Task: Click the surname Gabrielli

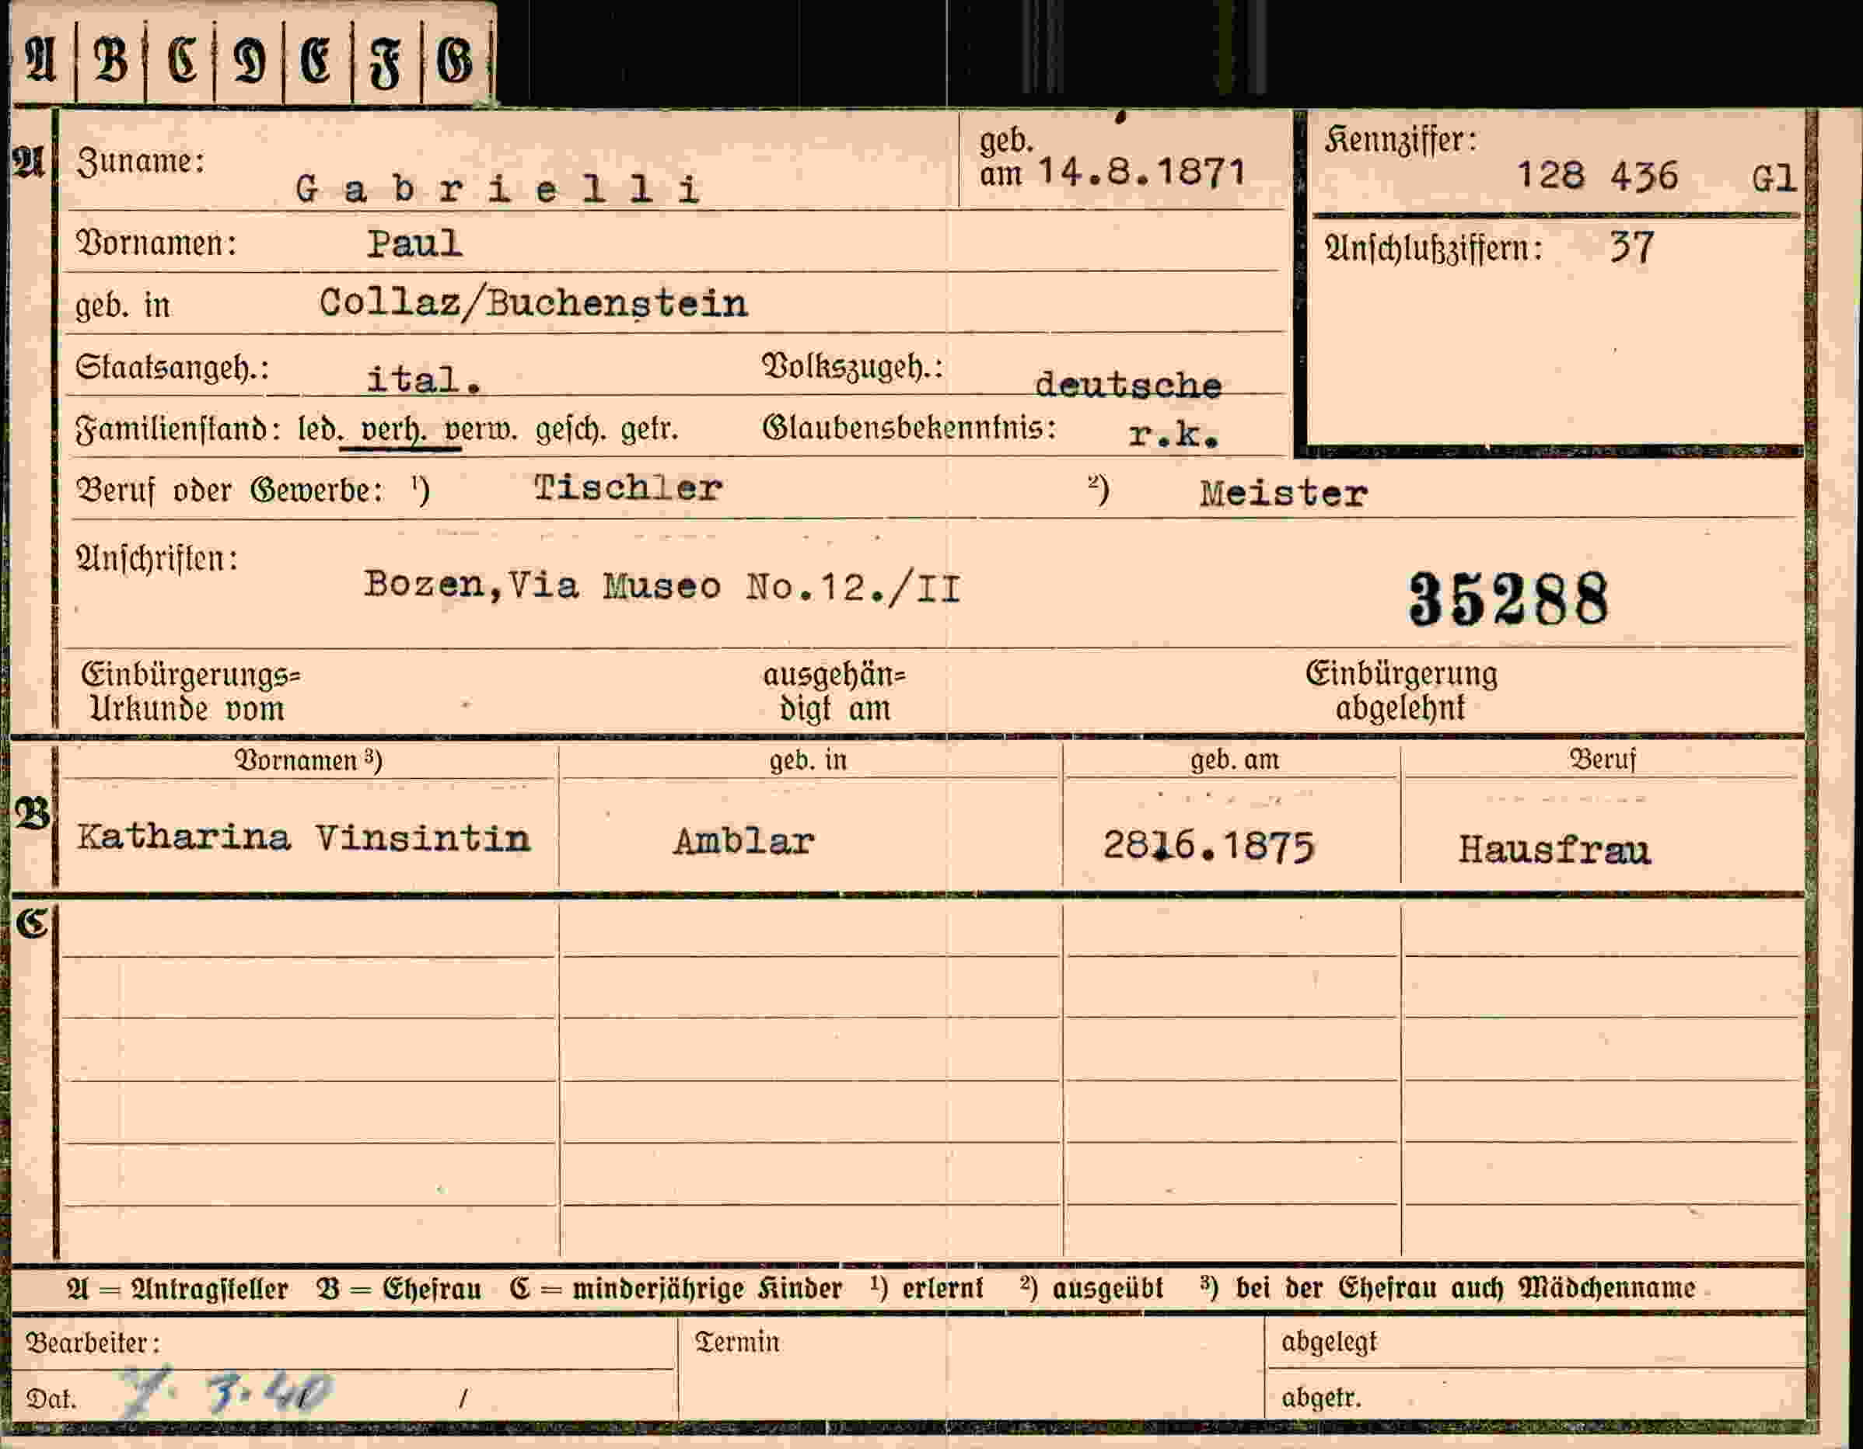Action: pos(498,190)
